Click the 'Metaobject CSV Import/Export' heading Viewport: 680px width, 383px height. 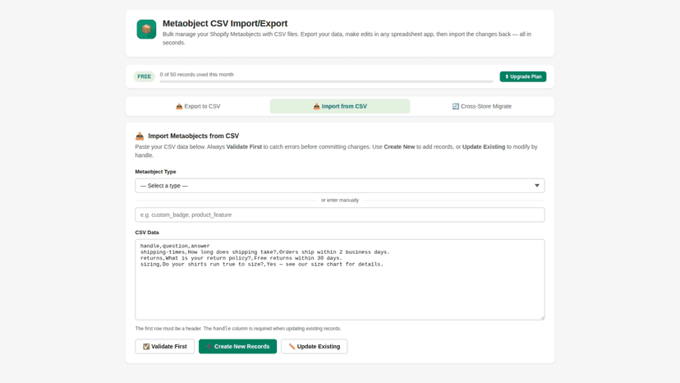click(225, 24)
